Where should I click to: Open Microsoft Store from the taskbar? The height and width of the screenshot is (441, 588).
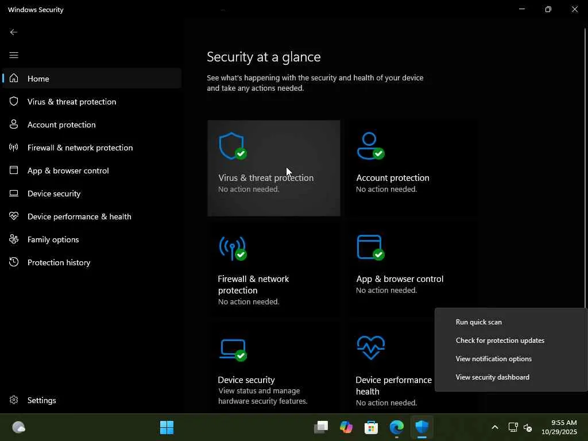click(372, 427)
